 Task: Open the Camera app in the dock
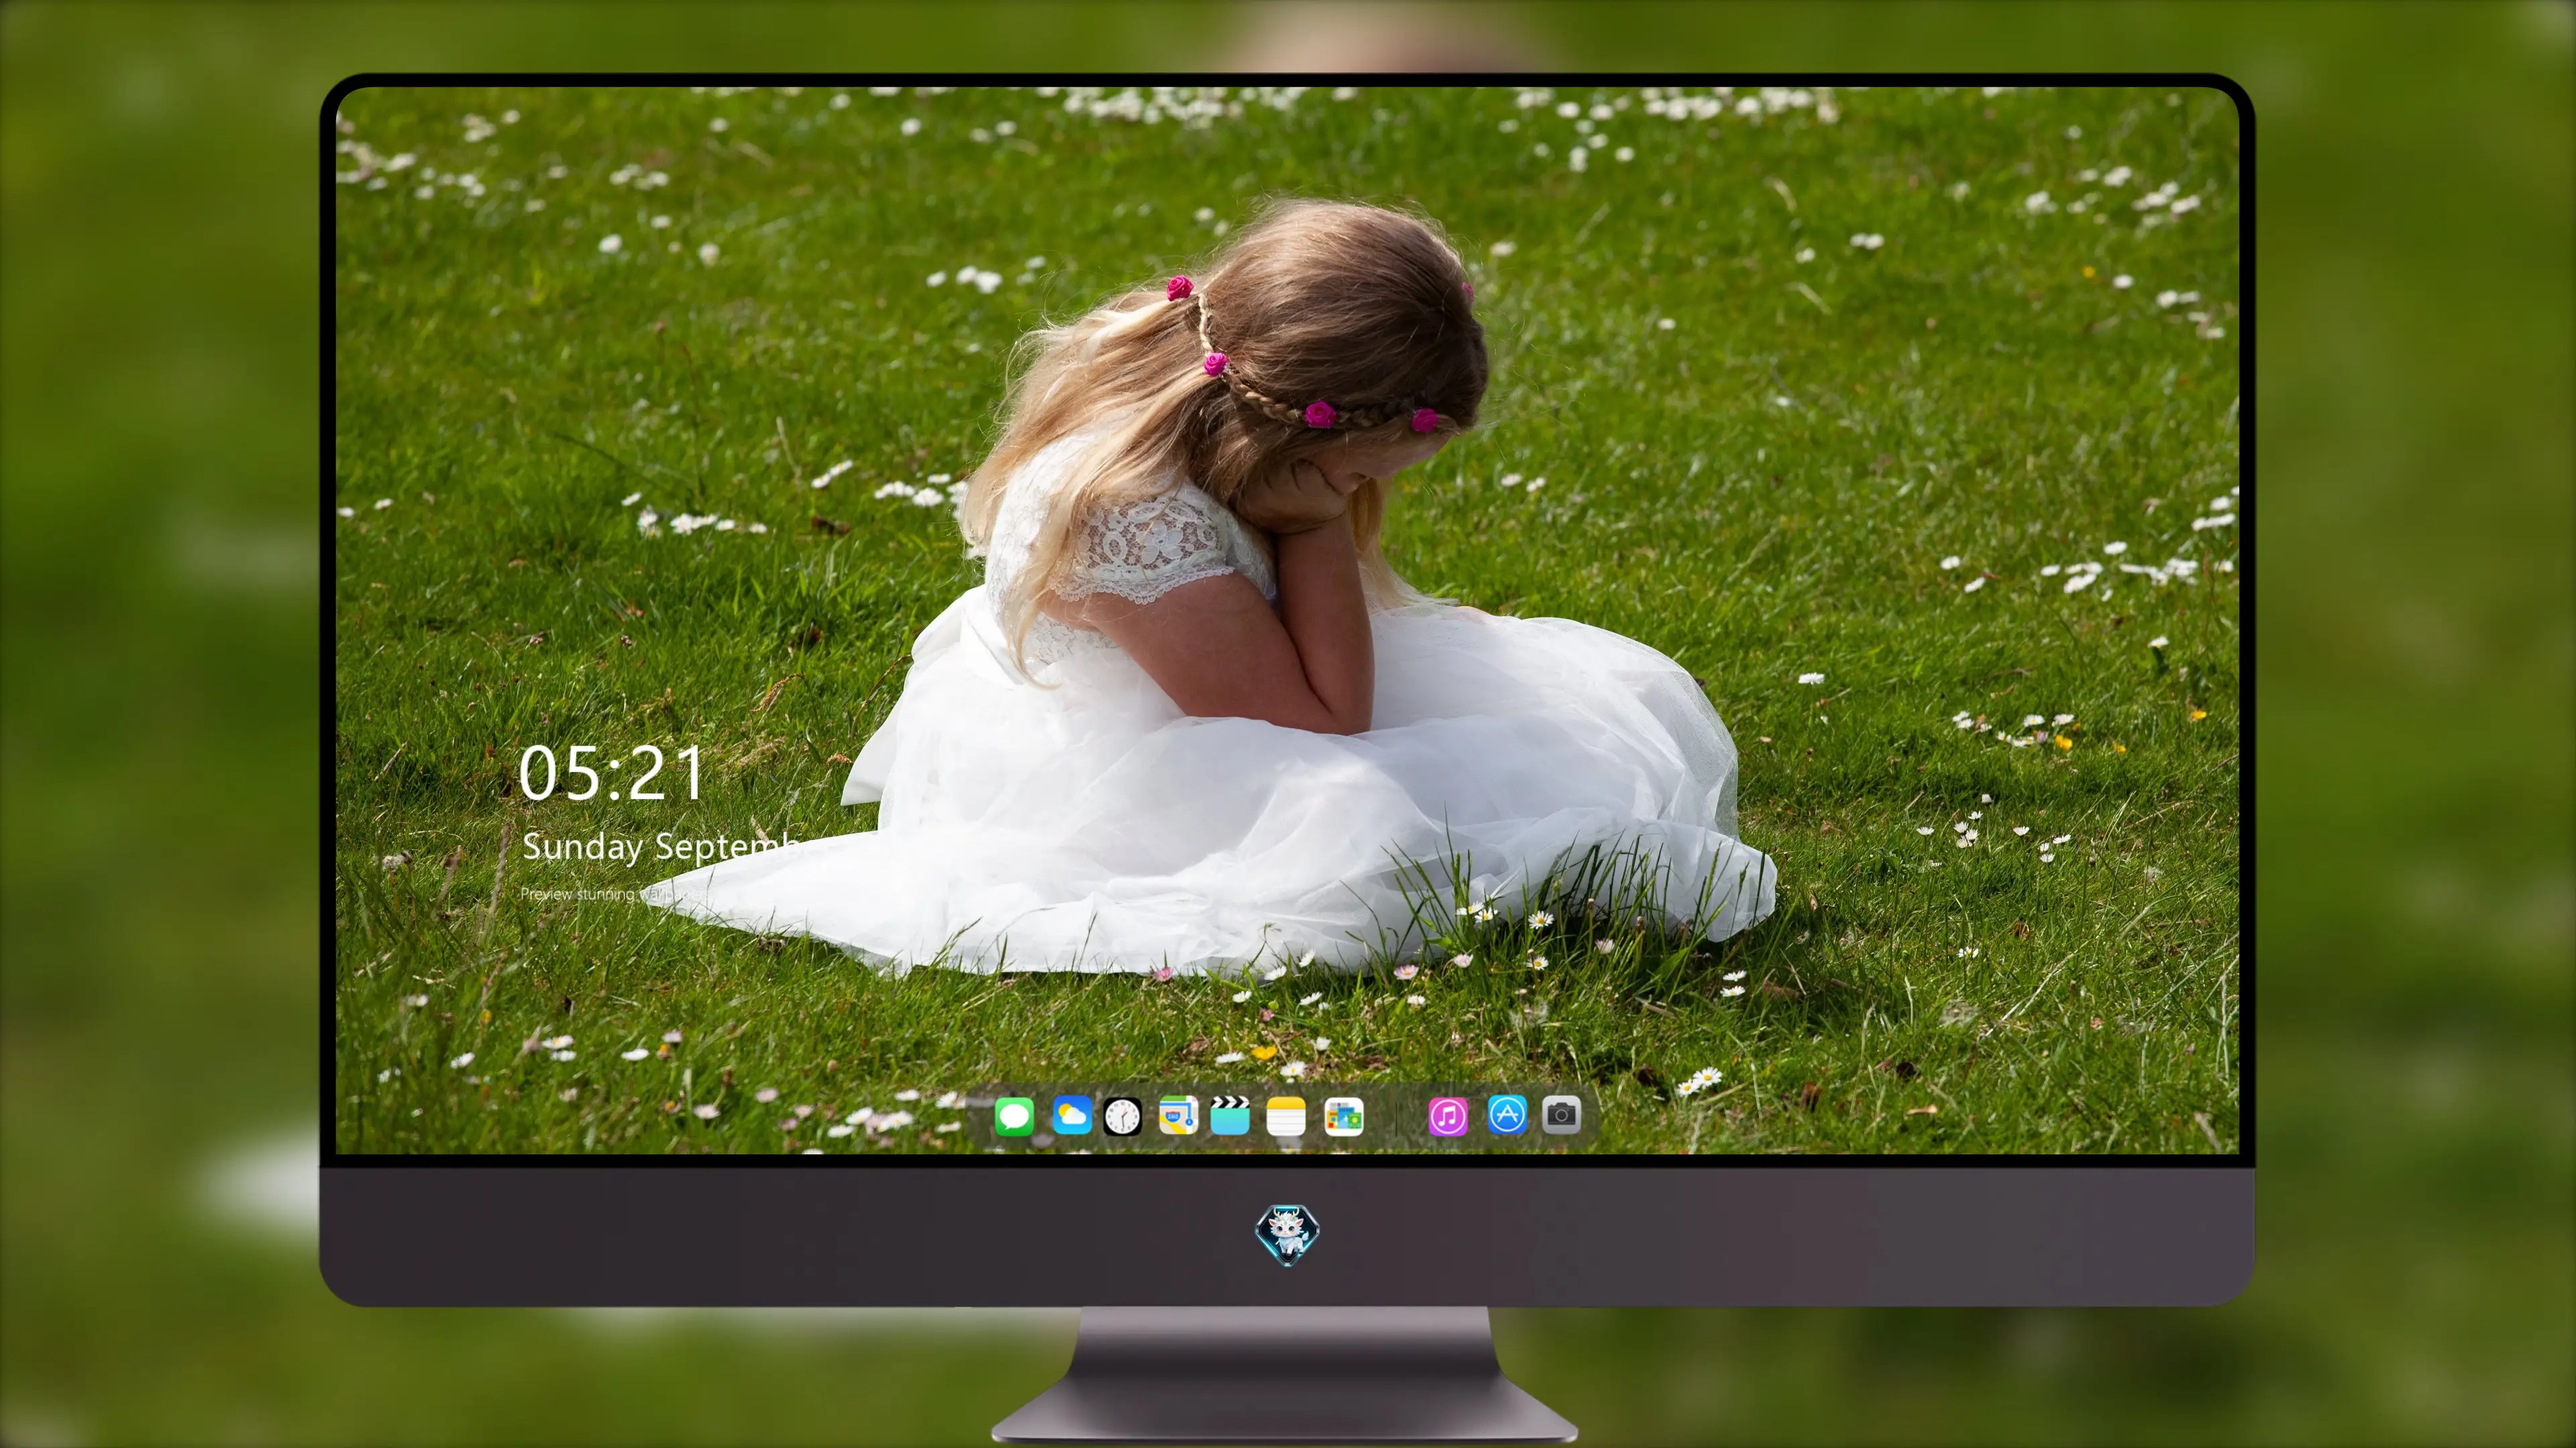point(1561,1114)
